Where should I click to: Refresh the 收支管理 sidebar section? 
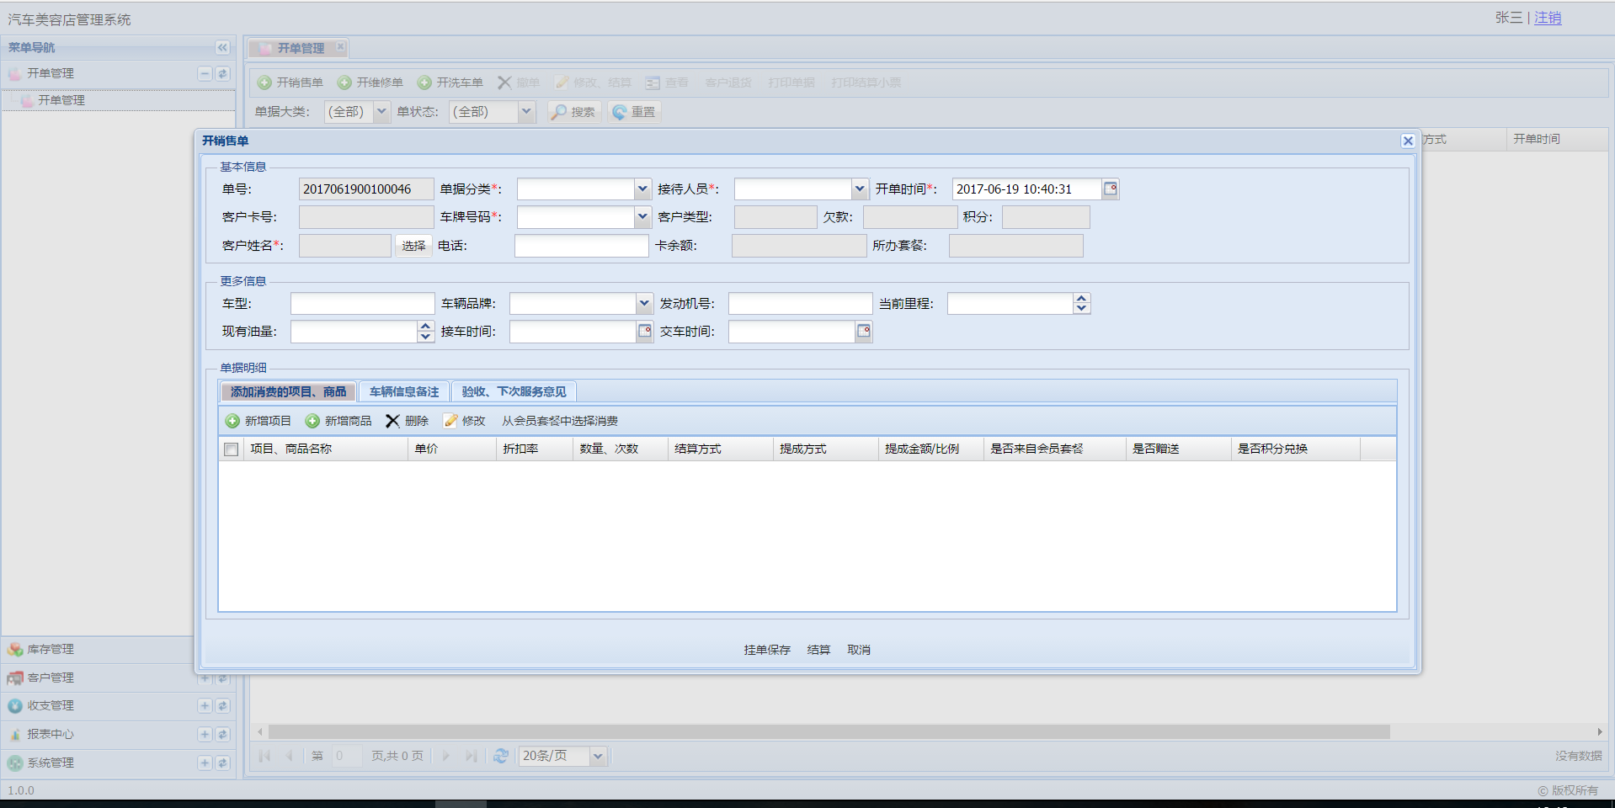click(x=222, y=705)
